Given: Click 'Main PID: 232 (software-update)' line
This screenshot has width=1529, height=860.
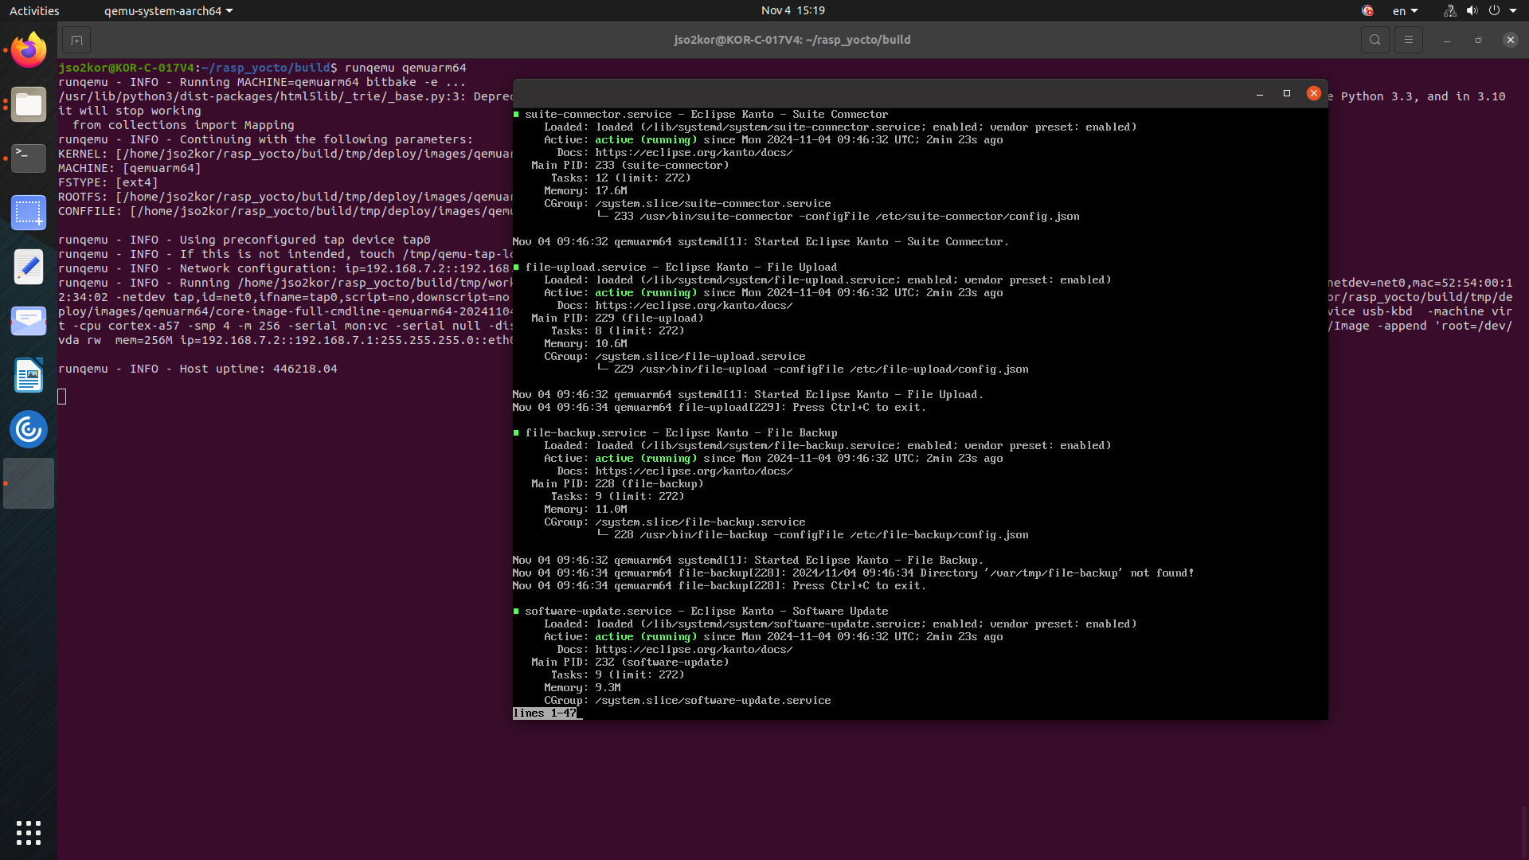Looking at the screenshot, I should [x=630, y=663].
